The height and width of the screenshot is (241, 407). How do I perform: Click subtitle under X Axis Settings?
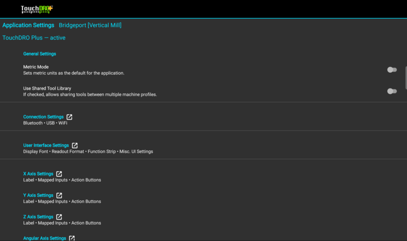tap(62, 180)
